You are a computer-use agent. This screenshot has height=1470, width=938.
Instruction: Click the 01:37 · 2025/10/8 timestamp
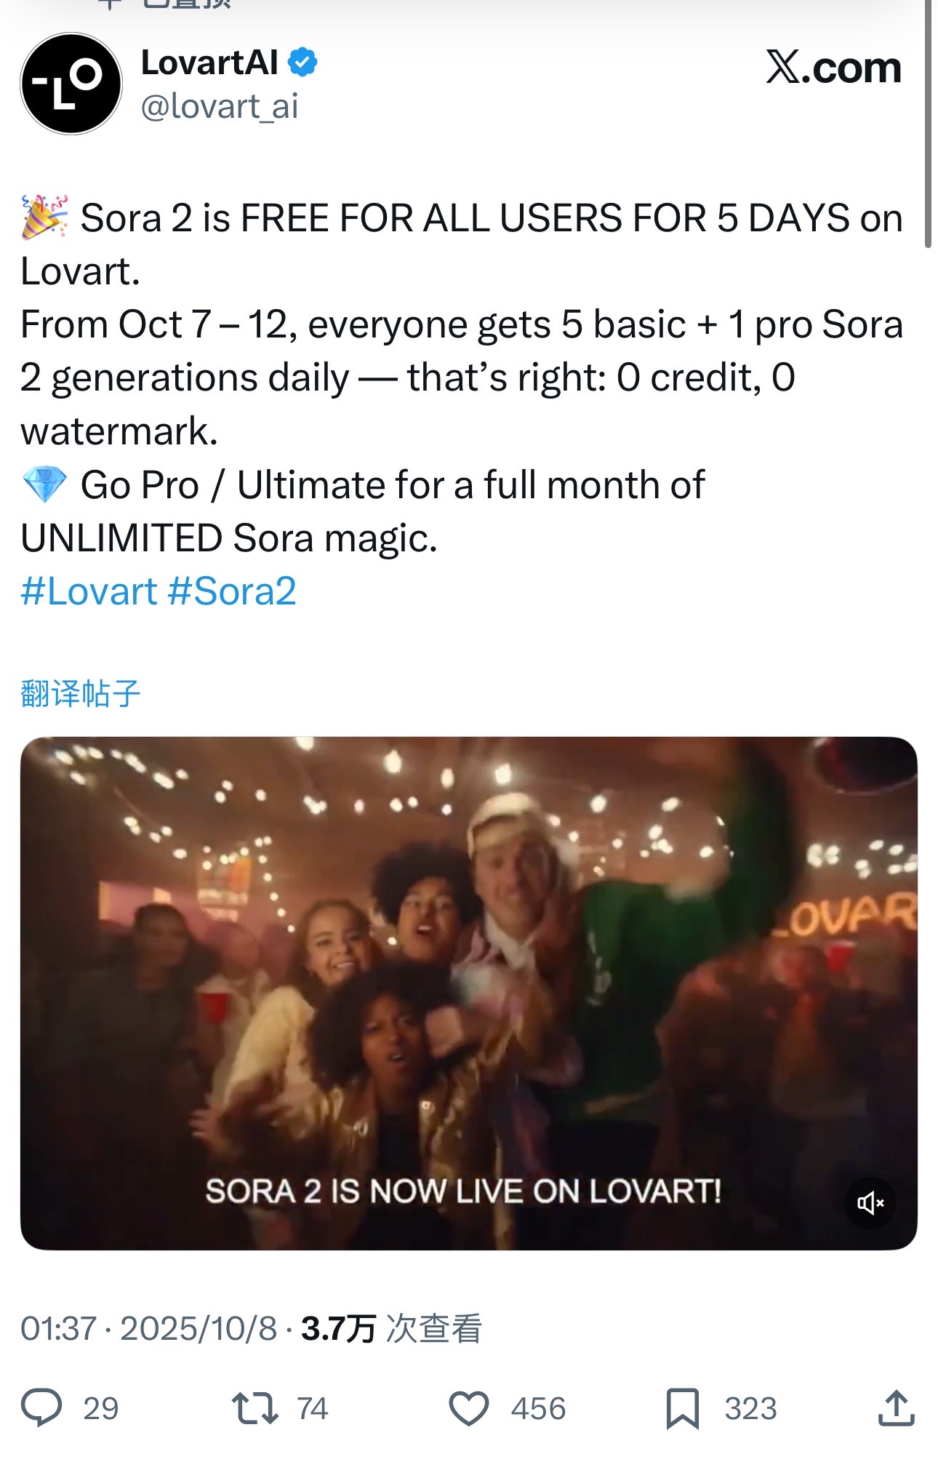[x=148, y=1329]
